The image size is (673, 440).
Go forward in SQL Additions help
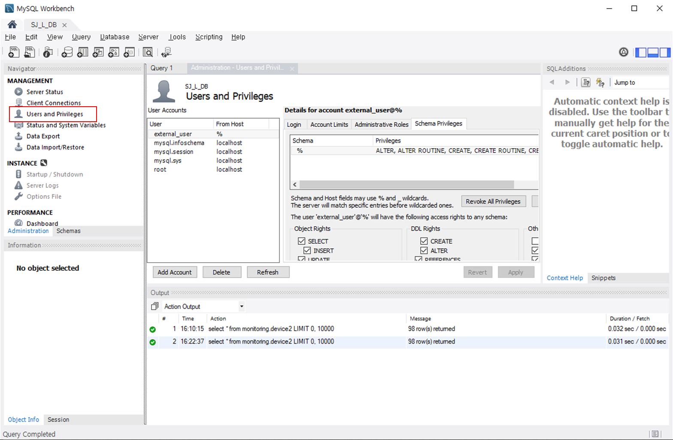pos(567,82)
